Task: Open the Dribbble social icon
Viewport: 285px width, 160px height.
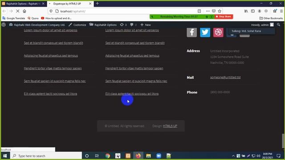Action: pyautogui.click(x=218, y=32)
